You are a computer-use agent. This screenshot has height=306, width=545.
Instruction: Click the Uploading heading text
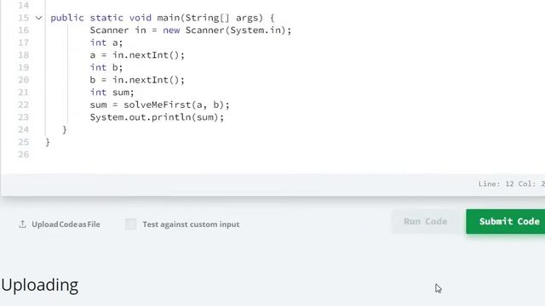(40, 286)
